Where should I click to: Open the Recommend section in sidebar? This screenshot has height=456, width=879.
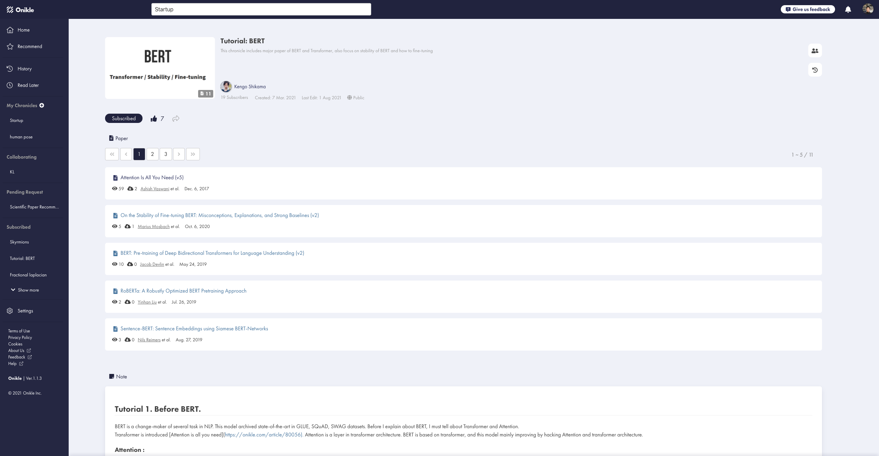30,46
